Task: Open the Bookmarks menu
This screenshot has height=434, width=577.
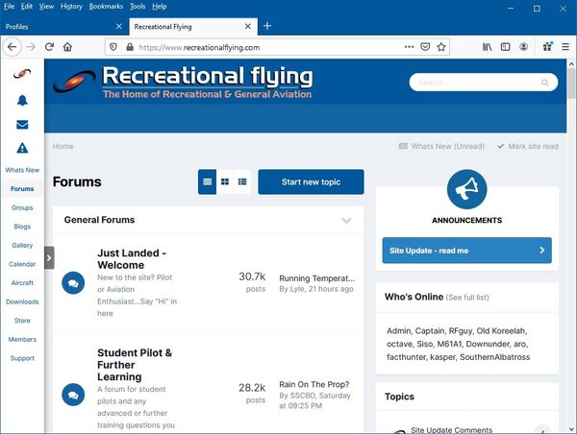Action: pos(106,6)
